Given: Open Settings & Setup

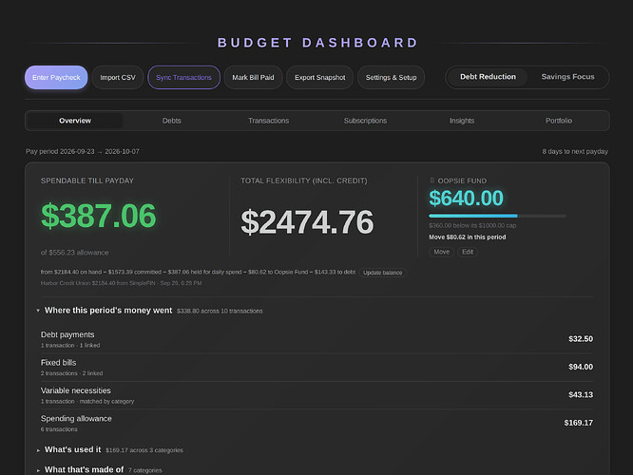Looking at the screenshot, I should tap(391, 77).
